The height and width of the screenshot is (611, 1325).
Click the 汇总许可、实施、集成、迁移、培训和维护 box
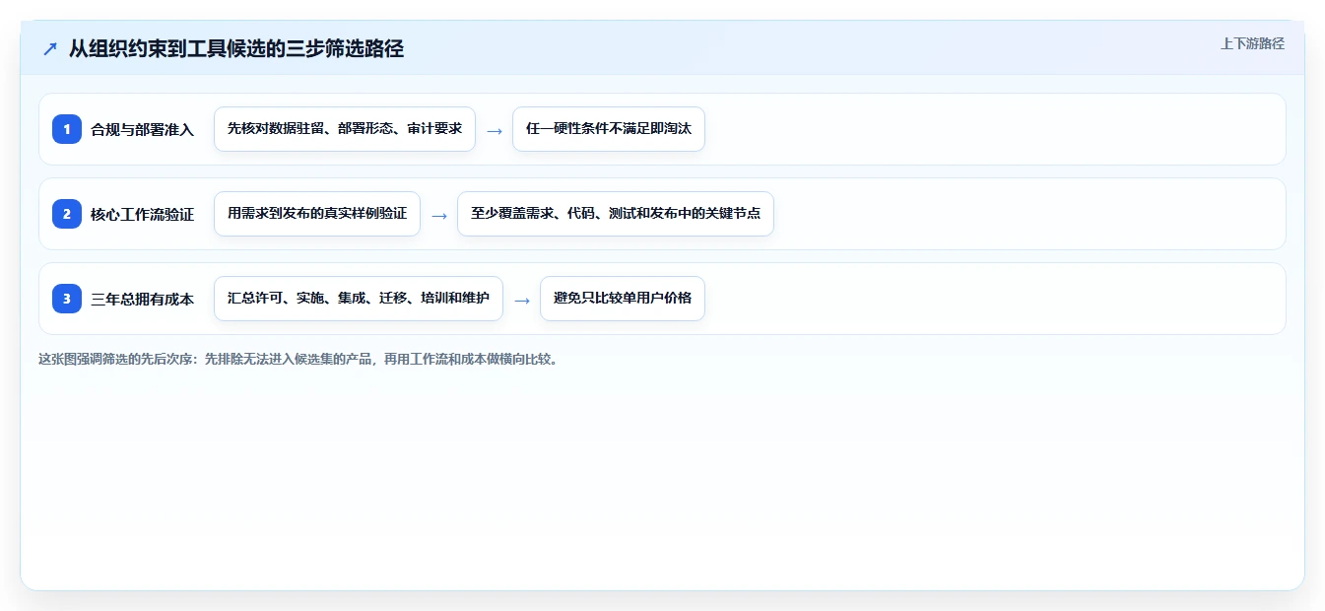(x=359, y=299)
